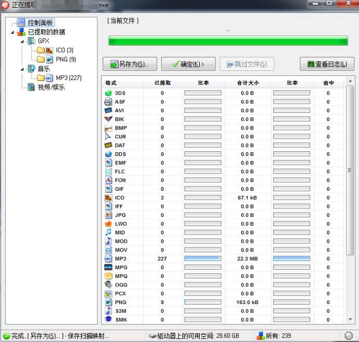Collapse the 已提取的数据 tree node
Screen dimensions: 359x342
click(x=12, y=32)
